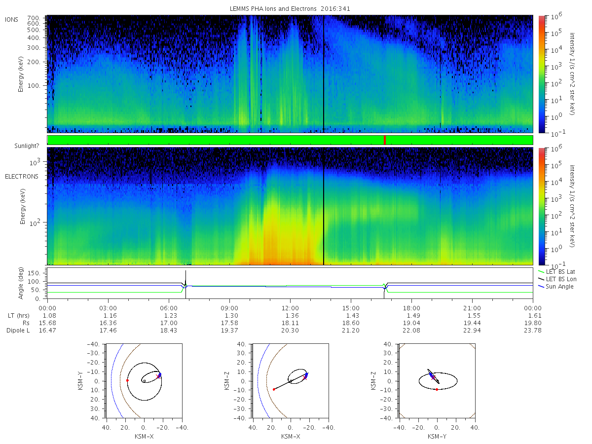Click the plot title 'LEMMS PHA Ions and Electrons 2016:341'

(290, 9)
